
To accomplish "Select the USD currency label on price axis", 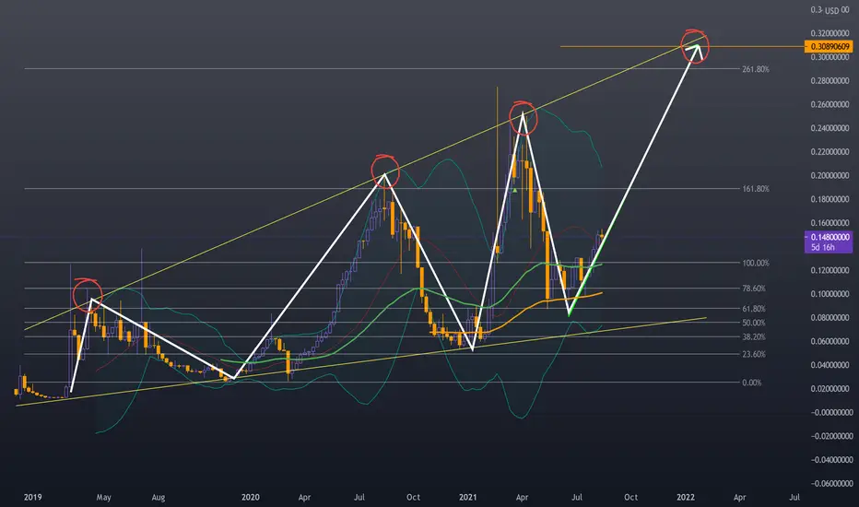I will tap(831, 10).
